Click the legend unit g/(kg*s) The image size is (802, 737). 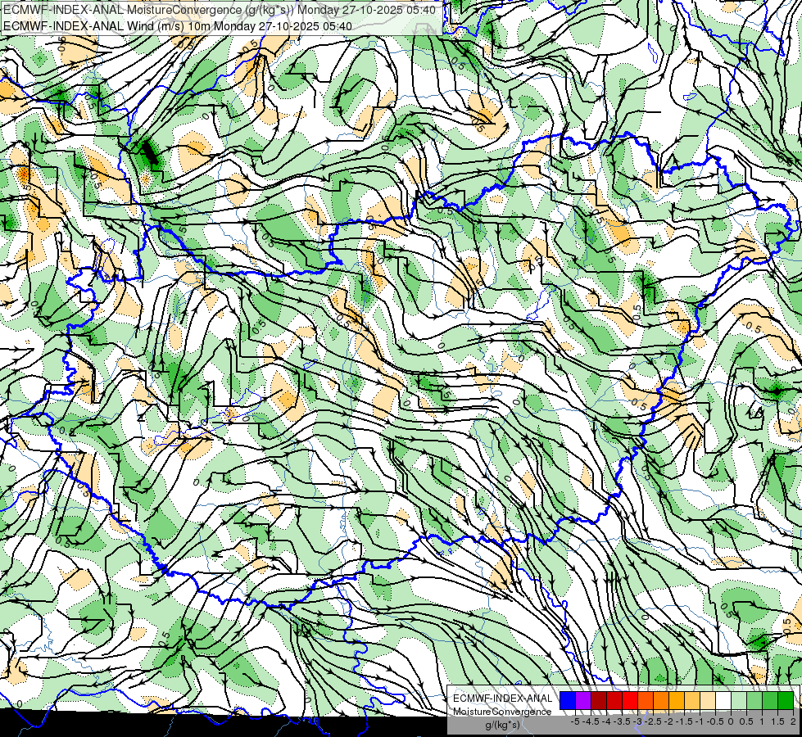(502, 724)
